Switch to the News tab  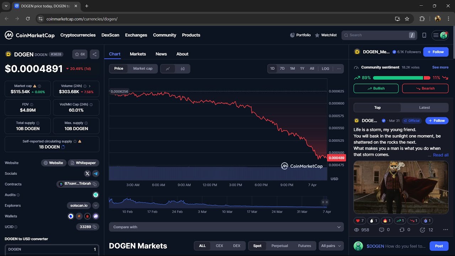click(161, 54)
